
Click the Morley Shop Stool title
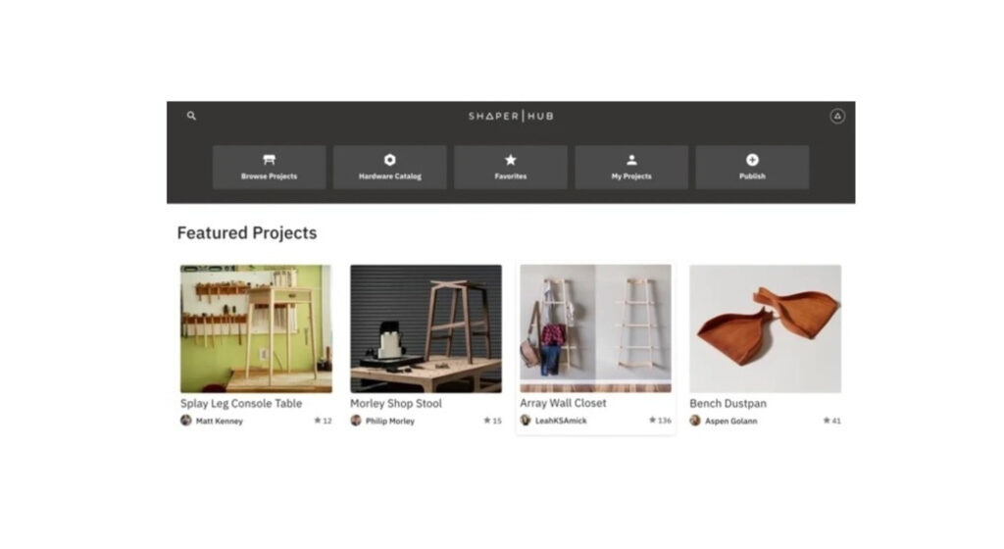click(396, 403)
